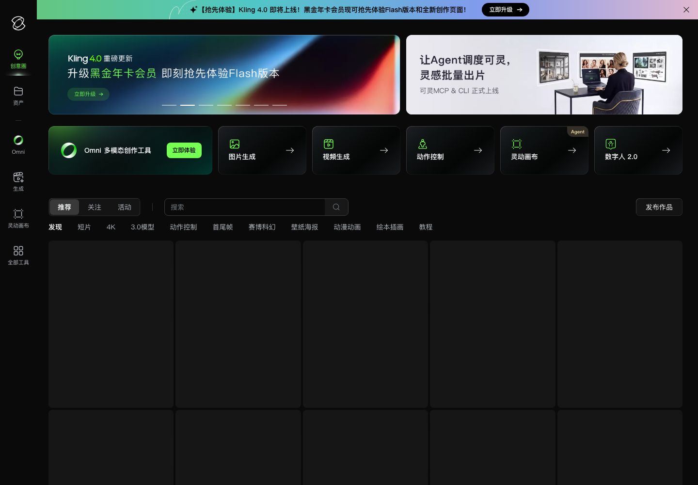The height and width of the screenshot is (485, 698).
Task: Click the 灵动画布 card icon
Action: pyautogui.click(x=517, y=144)
